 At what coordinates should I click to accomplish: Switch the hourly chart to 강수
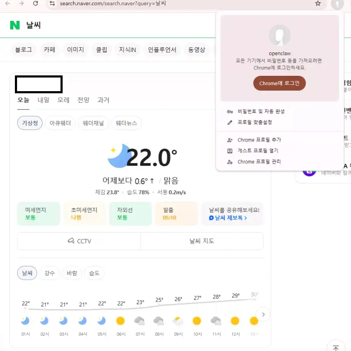coord(49,273)
